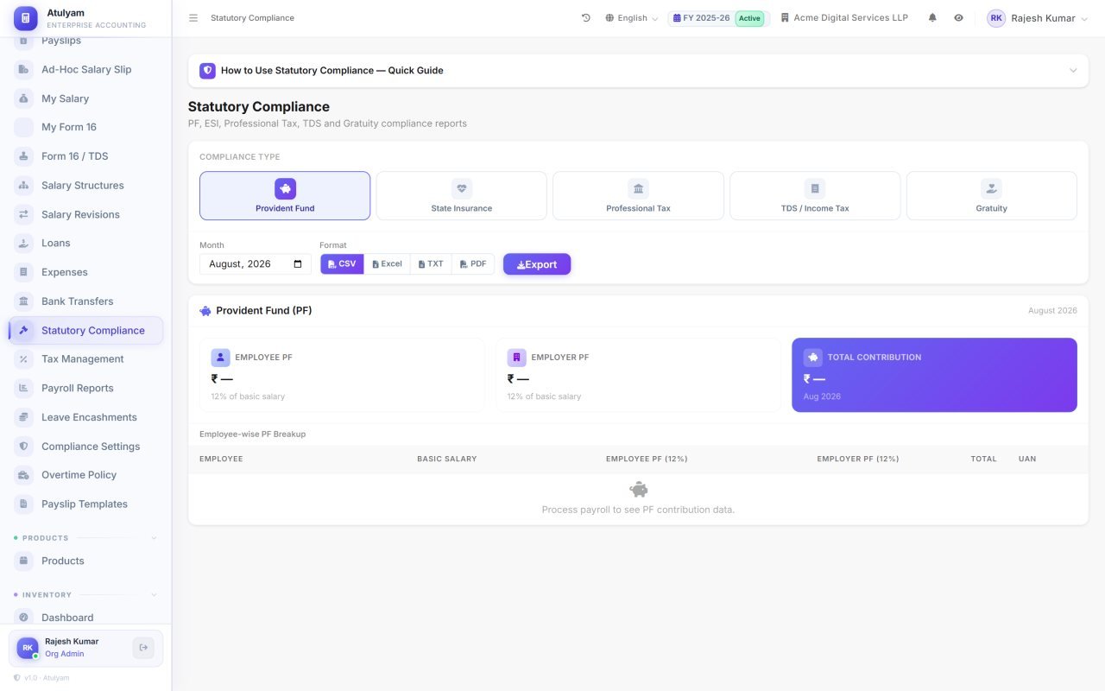Click the Export button
1105x691 pixels.
pos(537,264)
